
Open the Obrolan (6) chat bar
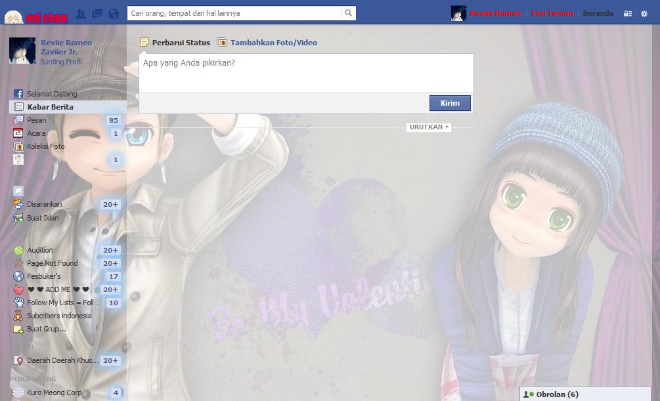pyautogui.click(x=585, y=394)
